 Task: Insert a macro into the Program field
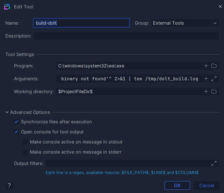tap(206, 66)
